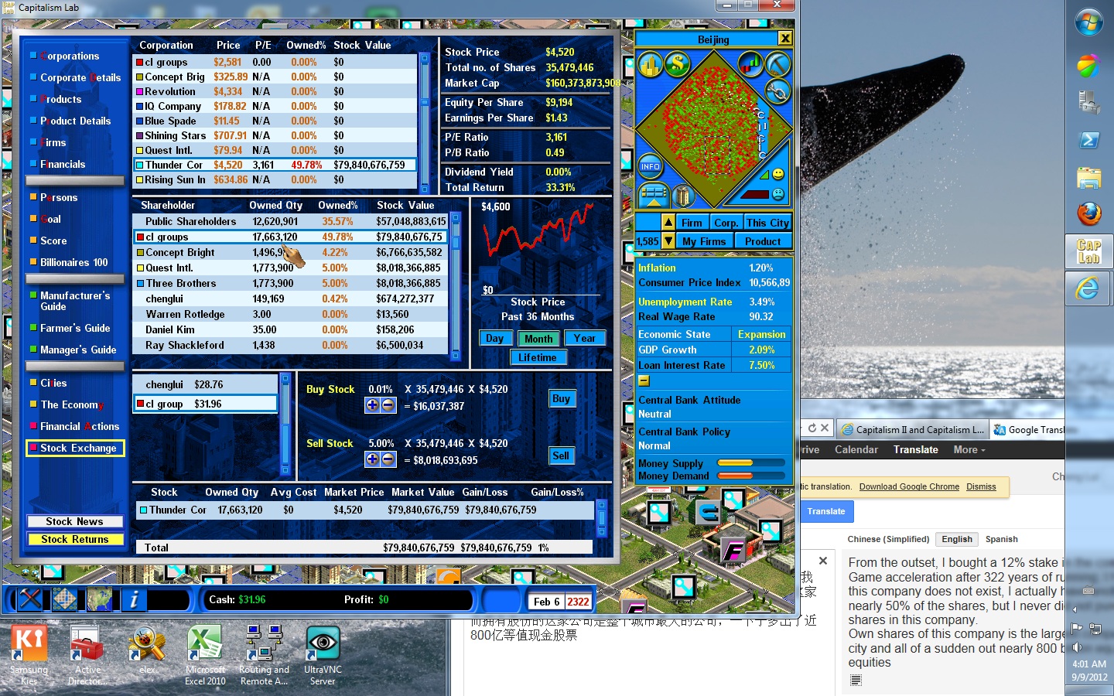The image size is (1114, 696).
Task: Collapse the economy panel with yellow minus button
Action: click(x=644, y=380)
